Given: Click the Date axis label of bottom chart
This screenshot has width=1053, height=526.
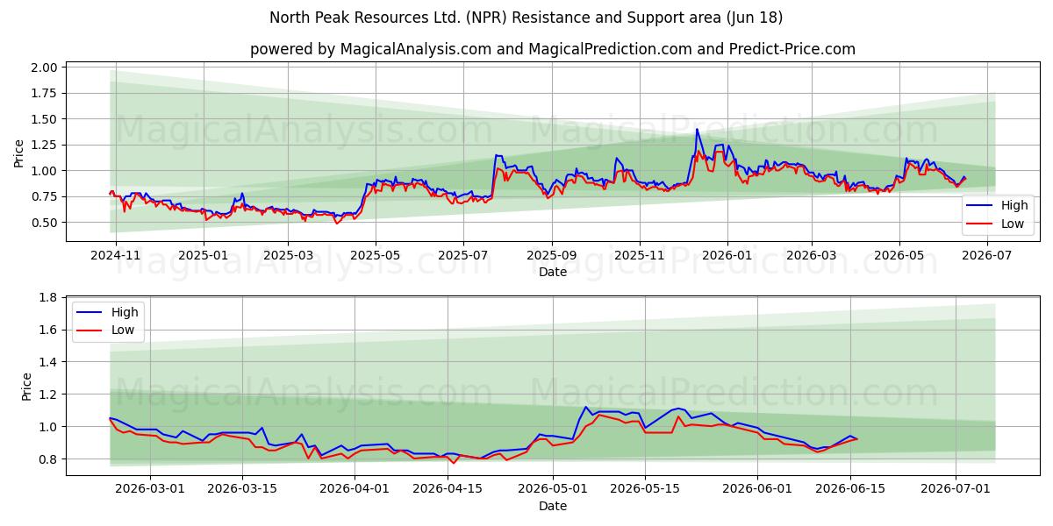Looking at the screenshot, I should click(553, 506).
